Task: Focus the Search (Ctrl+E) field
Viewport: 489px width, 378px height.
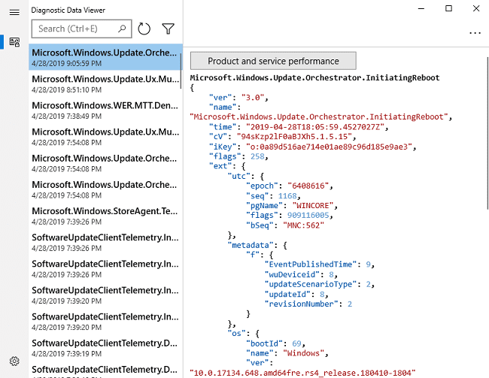Action: [82, 29]
